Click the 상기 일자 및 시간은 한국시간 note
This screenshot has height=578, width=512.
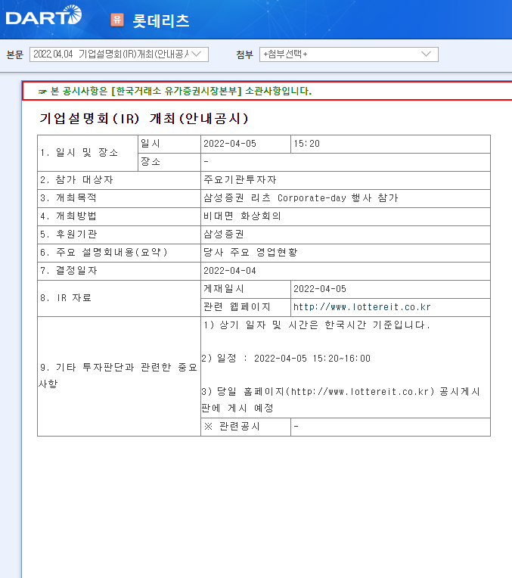pyautogui.click(x=317, y=325)
